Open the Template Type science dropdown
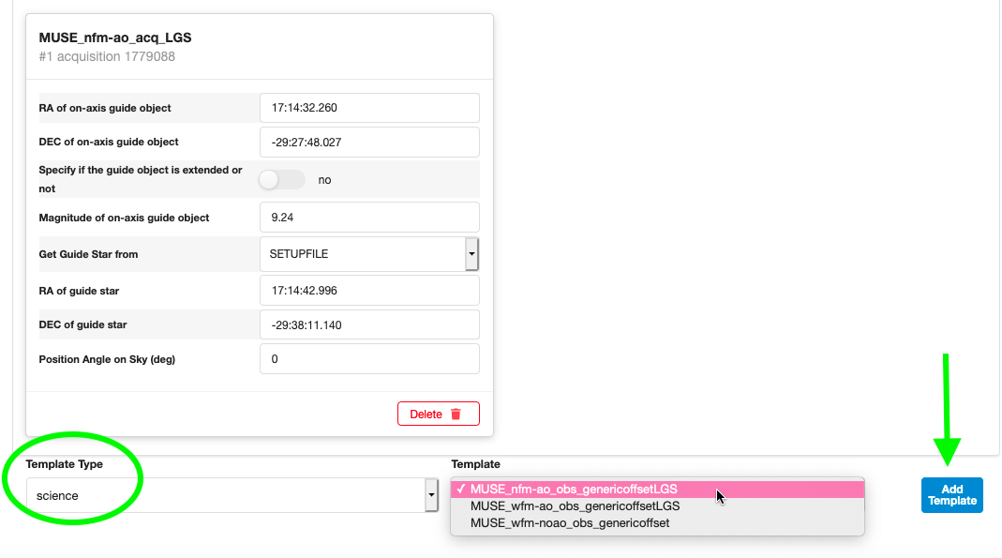Image resolution: width=1002 pixels, height=558 pixels. pyautogui.click(x=232, y=495)
